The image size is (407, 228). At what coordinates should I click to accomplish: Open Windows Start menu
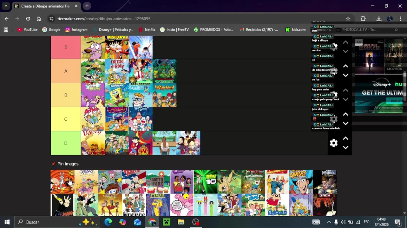point(7,222)
